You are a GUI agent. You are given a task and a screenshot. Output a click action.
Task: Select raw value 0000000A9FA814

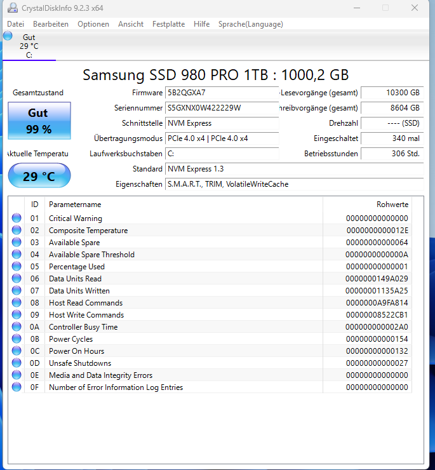(x=377, y=303)
